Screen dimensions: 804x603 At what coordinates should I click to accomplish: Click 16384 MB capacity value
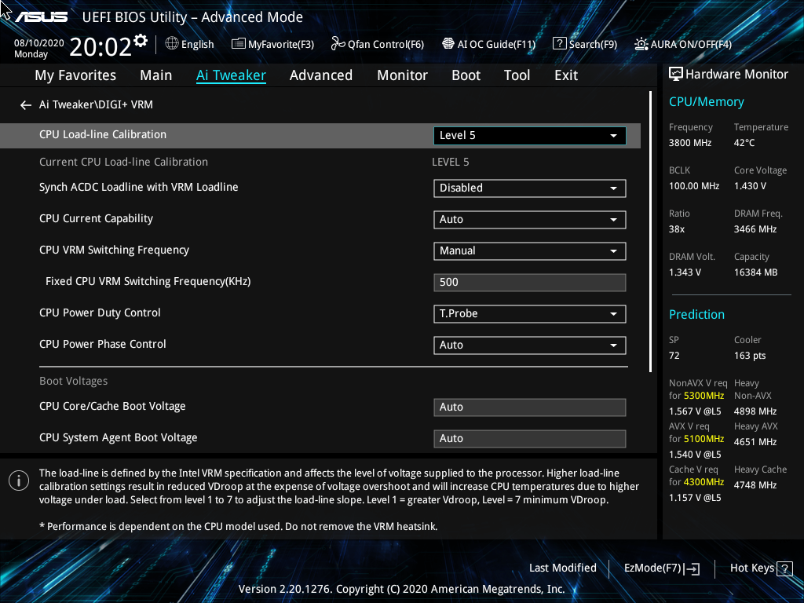pos(755,272)
